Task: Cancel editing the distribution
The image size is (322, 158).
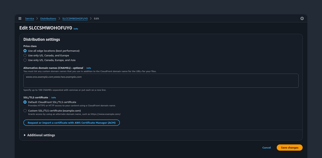Action: tap(266, 148)
